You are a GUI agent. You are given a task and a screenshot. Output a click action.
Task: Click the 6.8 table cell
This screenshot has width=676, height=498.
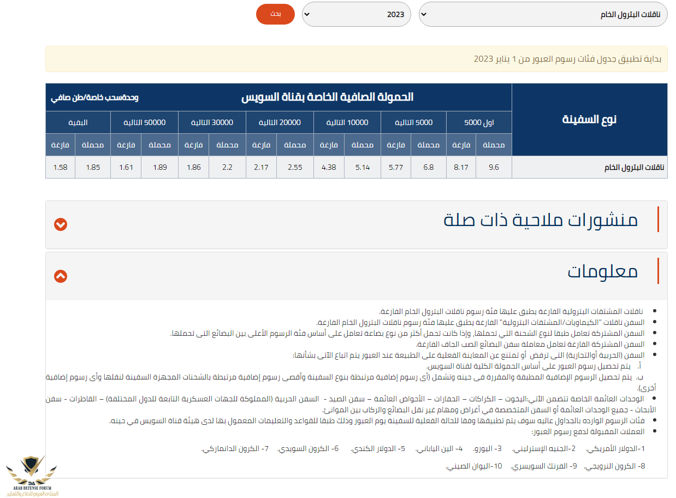[x=428, y=167]
